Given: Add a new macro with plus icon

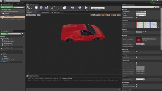Looking at the screenshot, I should click(24, 51).
